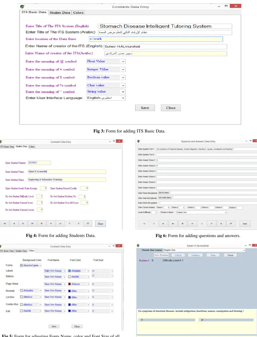
Task: Click app icon in Questions and Answers window title
Action: pos(138,141)
